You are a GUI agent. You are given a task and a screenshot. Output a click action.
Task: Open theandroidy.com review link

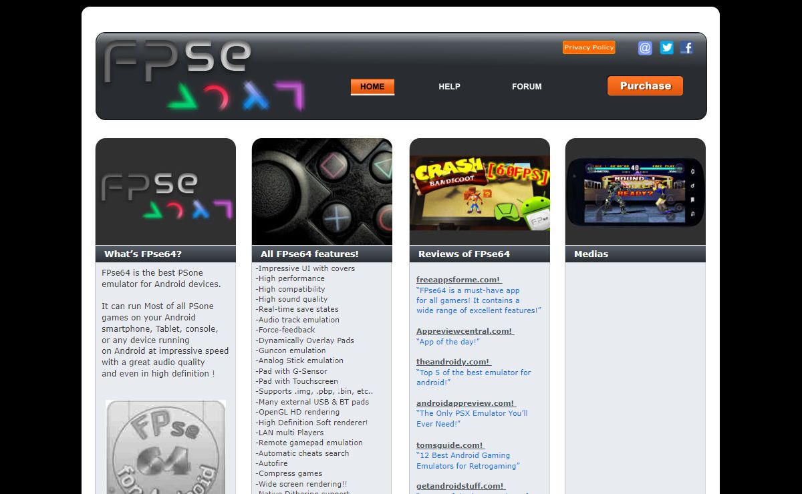pos(454,362)
